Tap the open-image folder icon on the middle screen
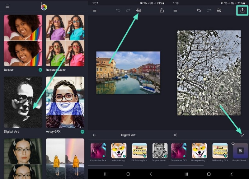The height and width of the screenshot is (179, 249). click(139, 10)
